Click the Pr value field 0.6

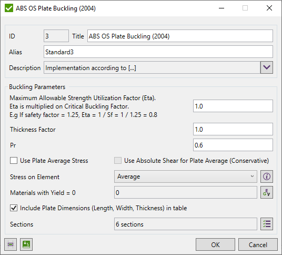tap(233, 145)
